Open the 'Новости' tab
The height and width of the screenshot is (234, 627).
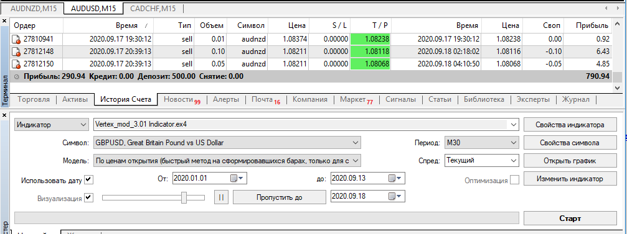182,99
